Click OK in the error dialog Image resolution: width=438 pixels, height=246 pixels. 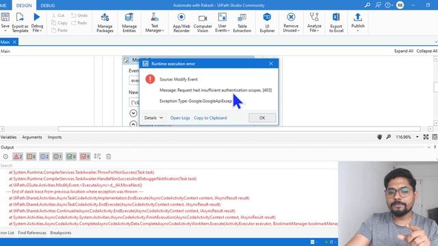pos(262,118)
